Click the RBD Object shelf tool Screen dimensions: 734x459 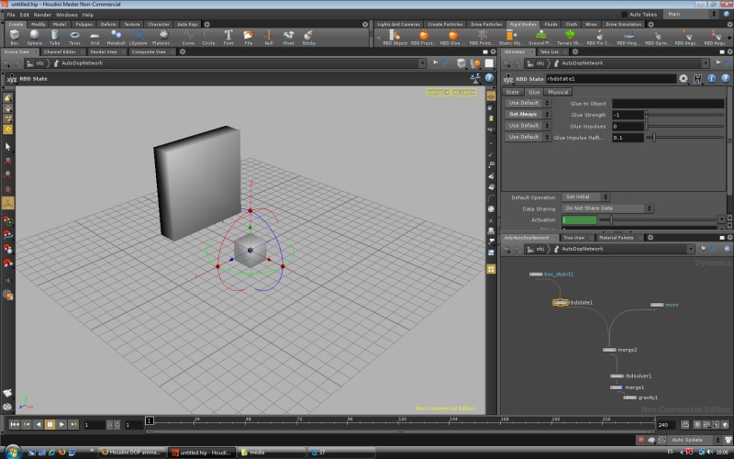coord(395,37)
